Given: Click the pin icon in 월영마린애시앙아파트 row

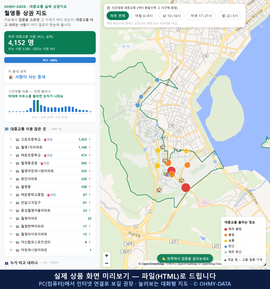Looking at the screenshot, I should click(x=90, y=171).
